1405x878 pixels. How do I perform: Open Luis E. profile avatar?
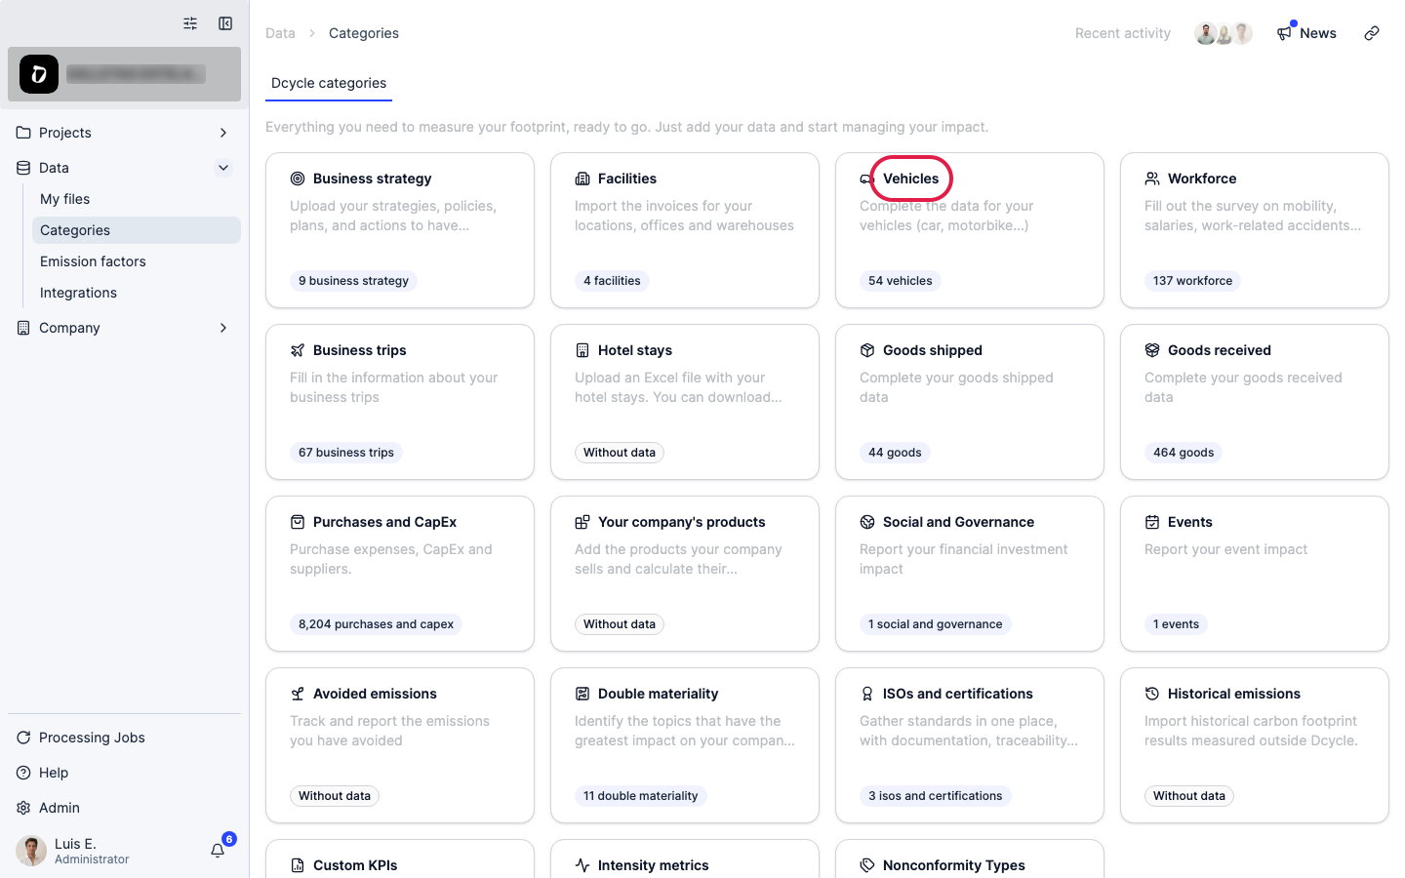(x=31, y=851)
